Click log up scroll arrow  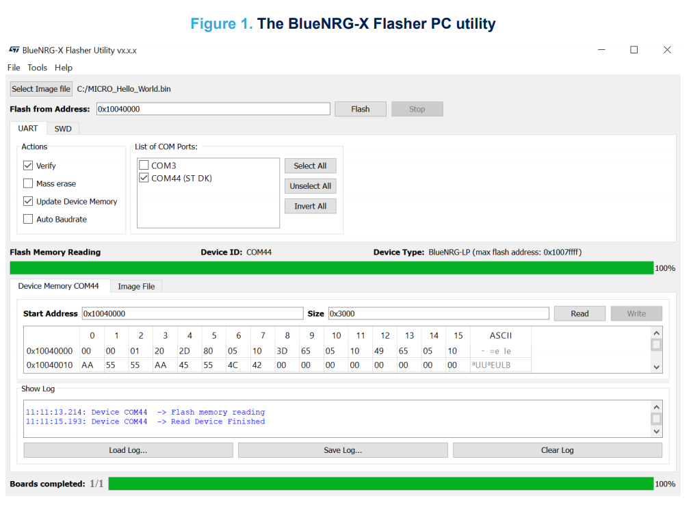click(x=656, y=407)
